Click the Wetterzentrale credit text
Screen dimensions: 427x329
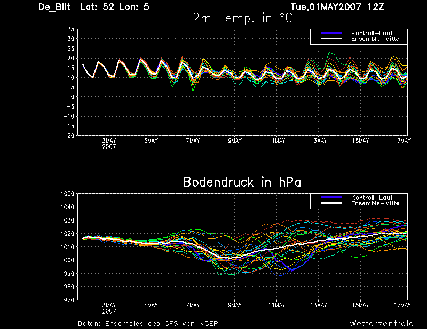(x=381, y=324)
